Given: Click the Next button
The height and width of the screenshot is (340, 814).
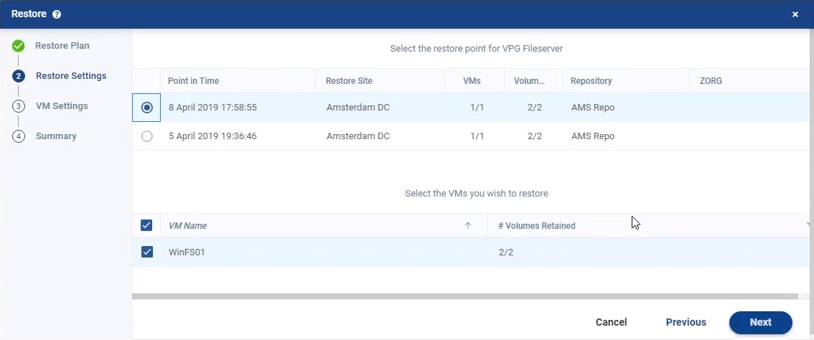Looking at the screenshot, I should [761, 322].
